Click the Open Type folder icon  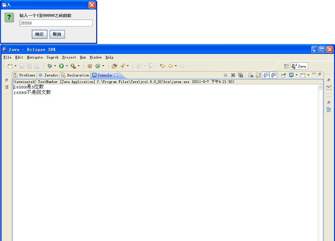point(115,66)
